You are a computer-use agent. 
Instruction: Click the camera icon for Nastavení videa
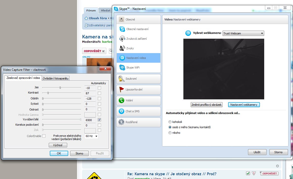click(x=122, y=58)
